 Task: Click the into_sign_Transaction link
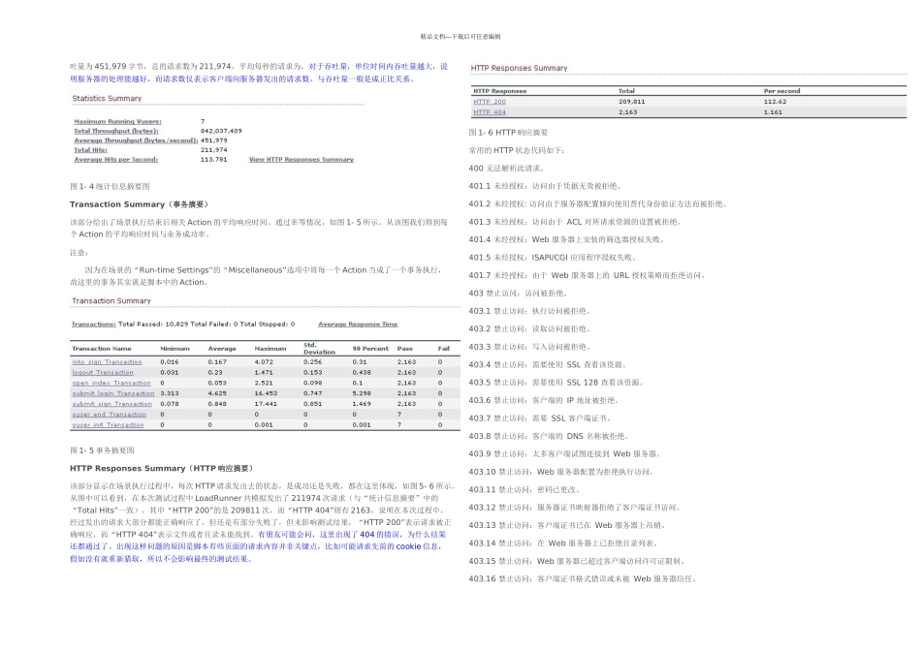click(x=107, y=362)
